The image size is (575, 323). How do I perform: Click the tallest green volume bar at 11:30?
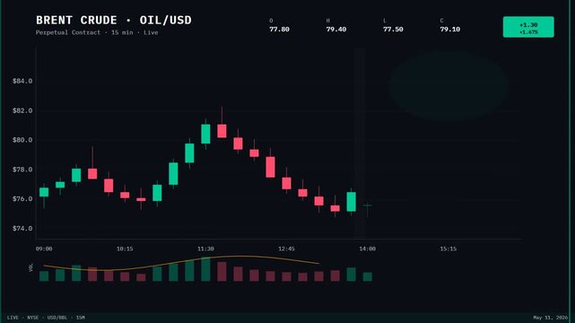click(x=205, y=269)
